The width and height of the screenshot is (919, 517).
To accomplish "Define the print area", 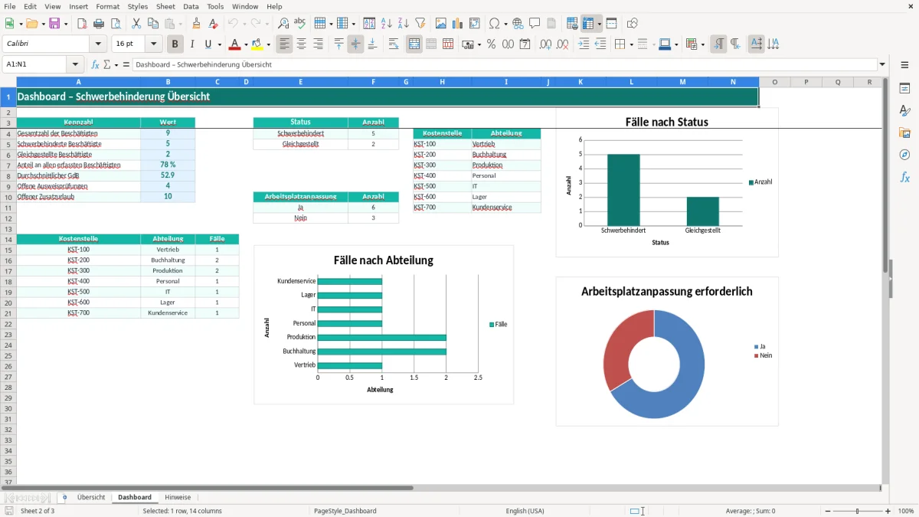I will tap(571, 24).
